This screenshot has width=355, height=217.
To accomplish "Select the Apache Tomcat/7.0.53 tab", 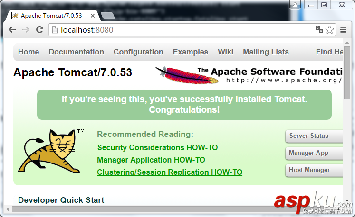I will point(51,16).
